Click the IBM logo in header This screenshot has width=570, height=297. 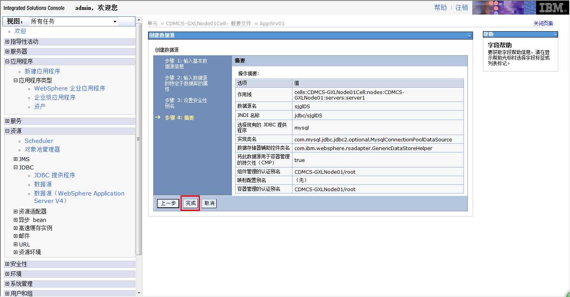(552, 8)
